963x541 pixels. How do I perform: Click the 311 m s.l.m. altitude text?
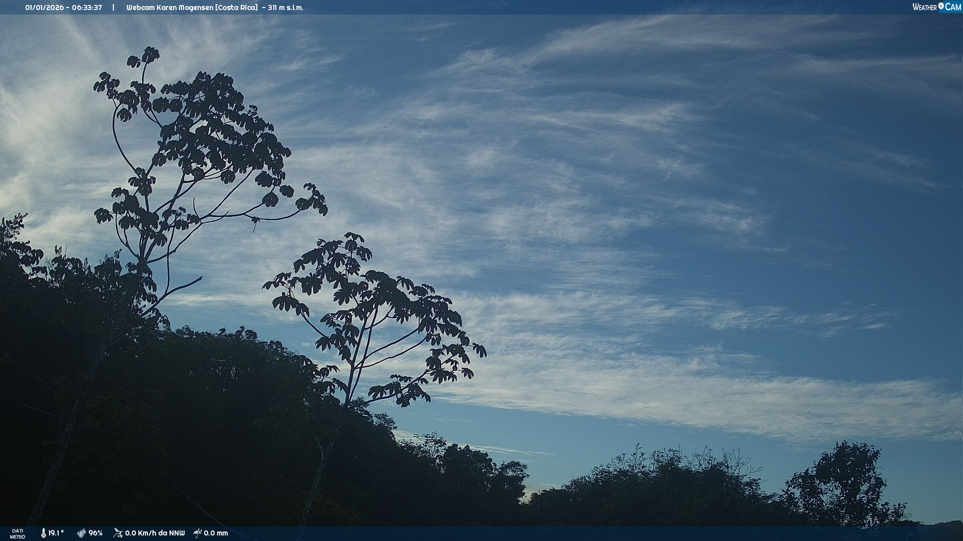(x=285, y=8)
